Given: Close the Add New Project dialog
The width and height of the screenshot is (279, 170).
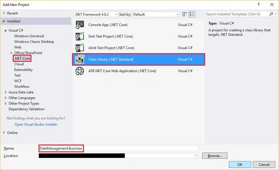Looking at the screenshot, I should (272, 4).
